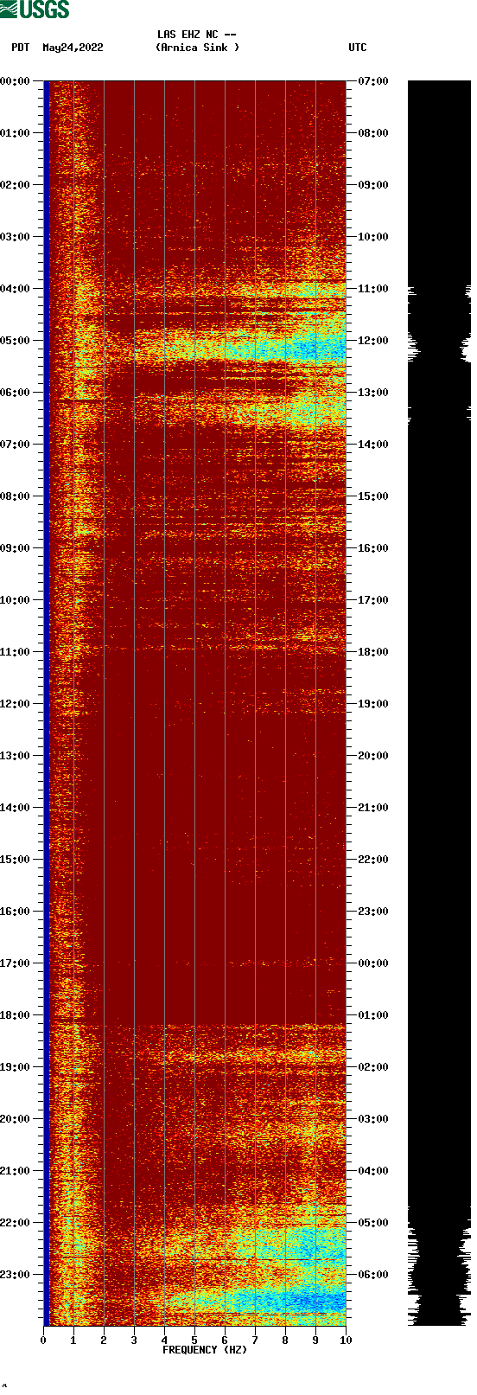Click the 09:00 PDT time label
The width and height of the screenshot is (477, 1395).
[x=15, y=548]
